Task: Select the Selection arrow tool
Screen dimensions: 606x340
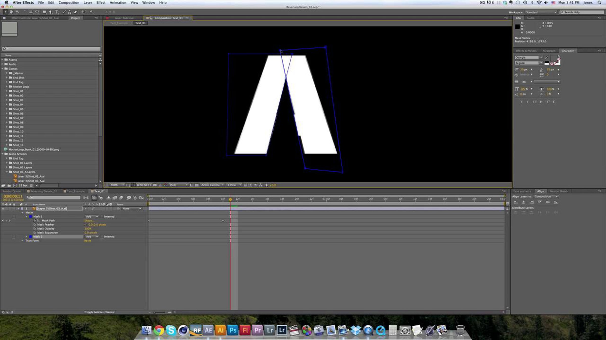Action: (x=5, y=12)
